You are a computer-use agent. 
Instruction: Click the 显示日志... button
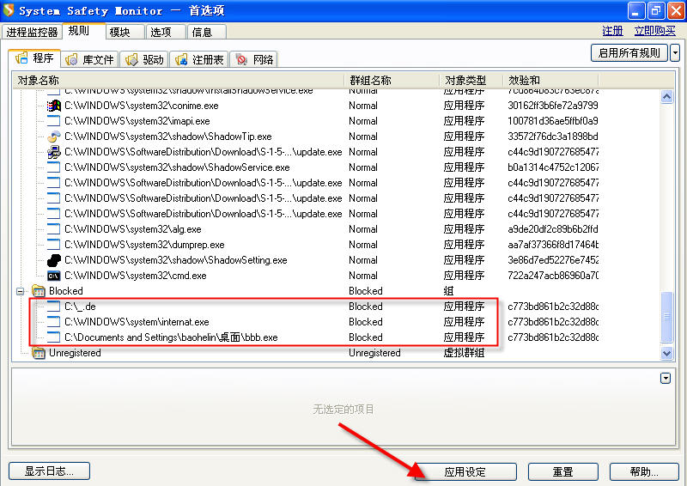pos(49,471)
